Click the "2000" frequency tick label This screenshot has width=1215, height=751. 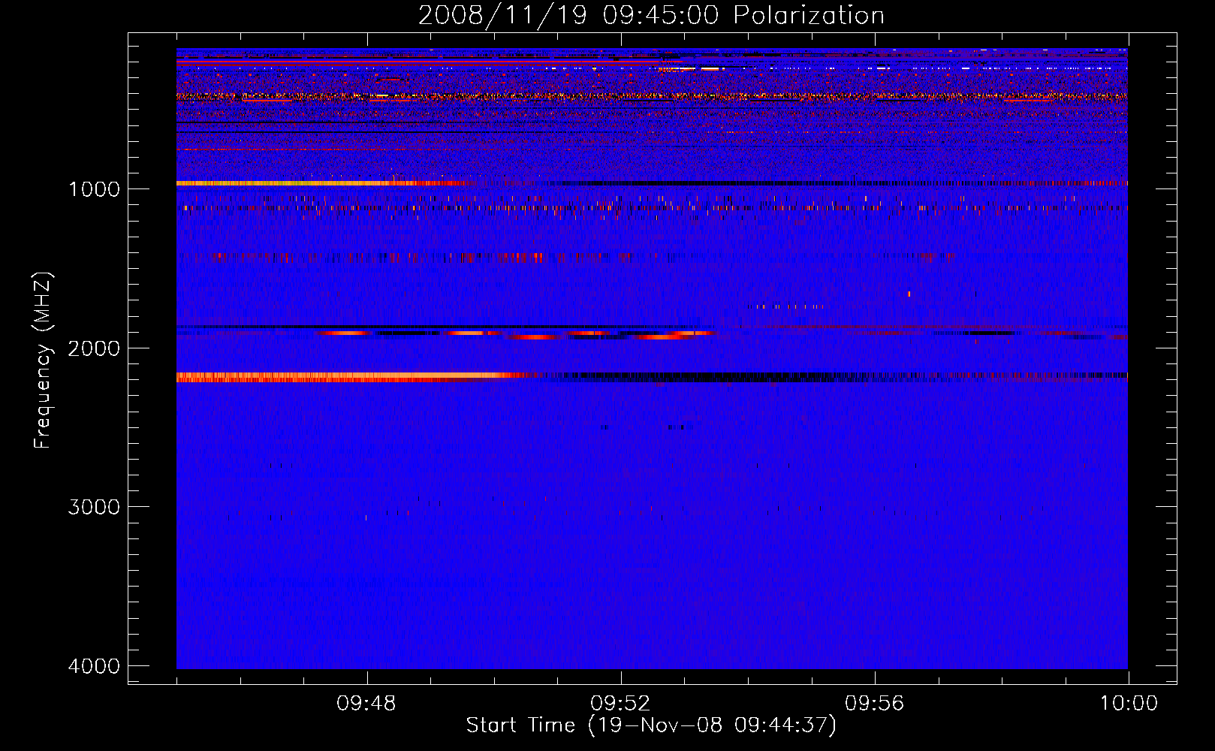pyautogui.click(x=94, y=348)
